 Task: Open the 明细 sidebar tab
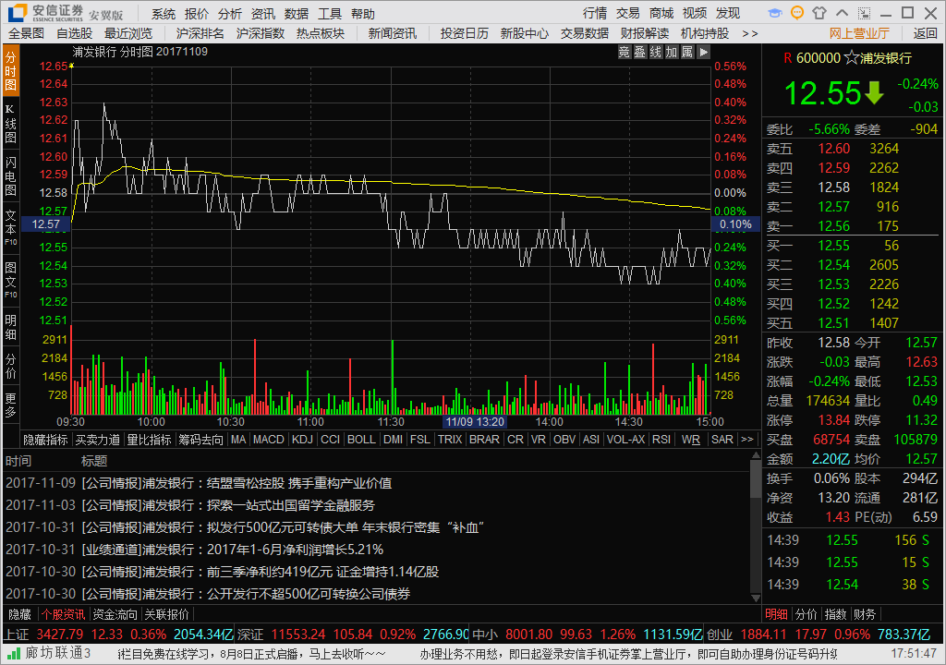coord(11,327)
